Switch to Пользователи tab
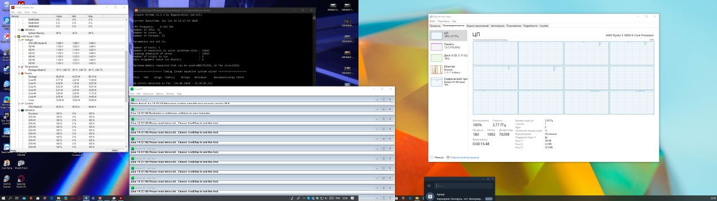The image size is (717, 201). tap(514, 26)
